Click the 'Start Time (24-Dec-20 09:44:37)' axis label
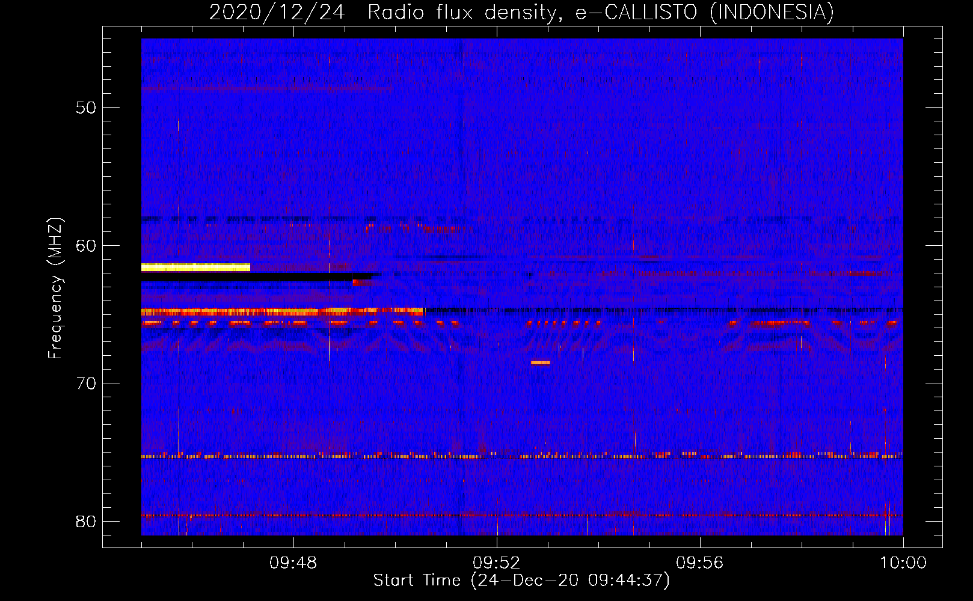The width and height of the screenshot is (973, 601). coord(521,581)
